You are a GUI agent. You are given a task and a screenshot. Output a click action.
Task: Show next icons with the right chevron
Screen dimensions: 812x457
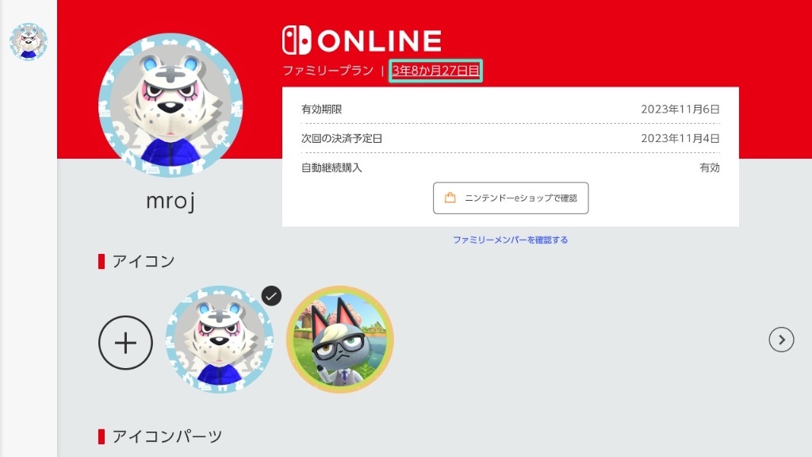(x=781, y=340)
